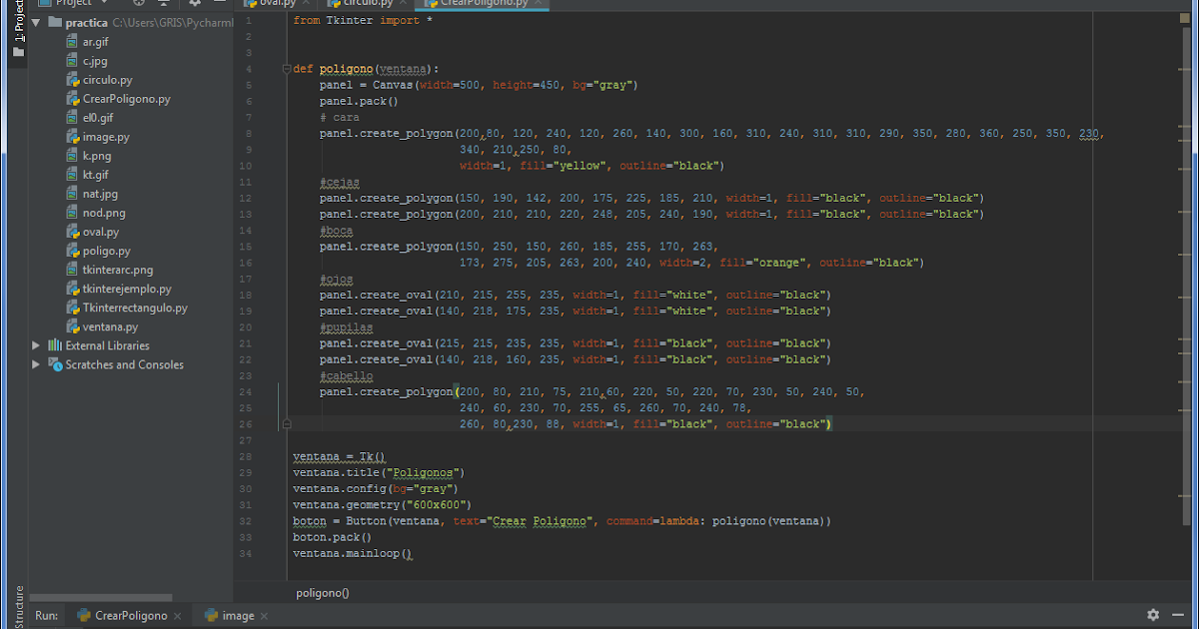The image size is (1199, 629).
Task: Hide the Run tool window with the minus icon
Action: click(x=1179, y=615)
